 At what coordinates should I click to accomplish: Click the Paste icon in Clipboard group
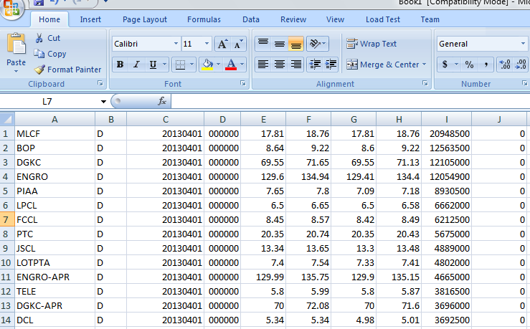pyautogui.click(x=16, y=49)
